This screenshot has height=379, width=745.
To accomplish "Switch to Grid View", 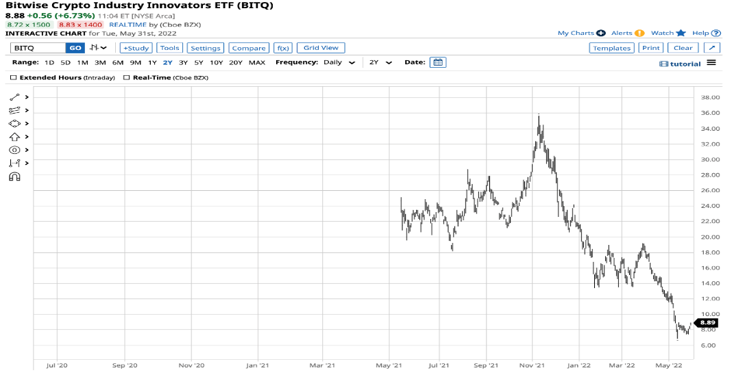I will (321, 48).
